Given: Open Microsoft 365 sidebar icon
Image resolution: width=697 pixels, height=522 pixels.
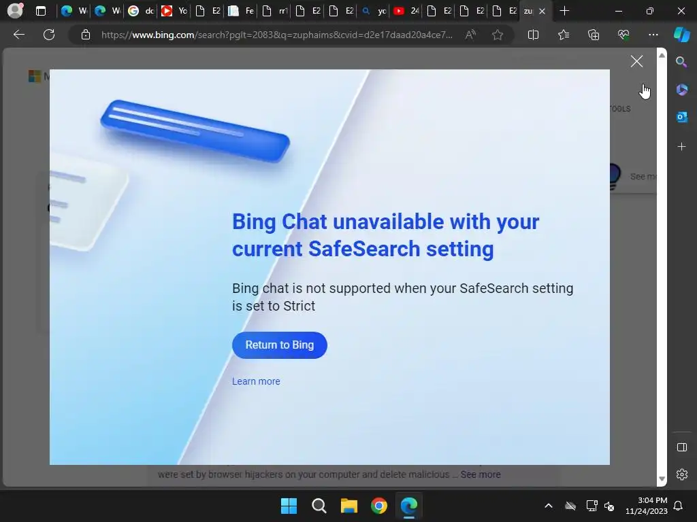Looking at the screenshot, I should tap(681, 90).
